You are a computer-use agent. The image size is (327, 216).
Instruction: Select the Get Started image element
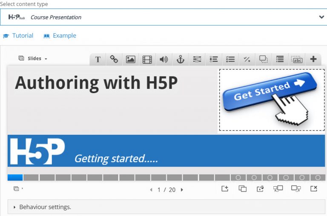272,100
